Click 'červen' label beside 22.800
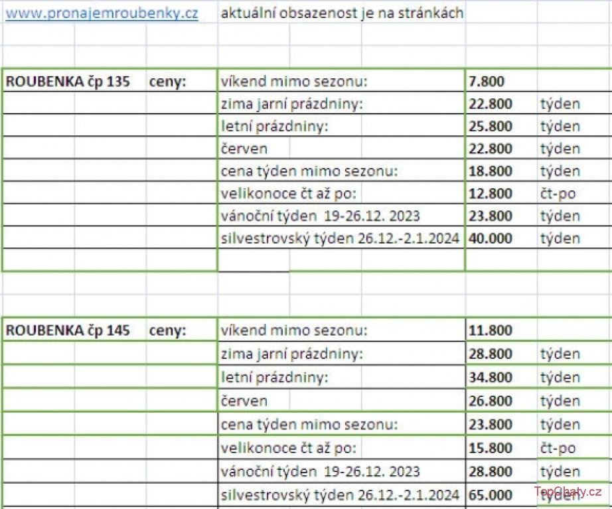The width and height of the screenshot is (612, 509). pyautogui.click(x=244, y=149)
